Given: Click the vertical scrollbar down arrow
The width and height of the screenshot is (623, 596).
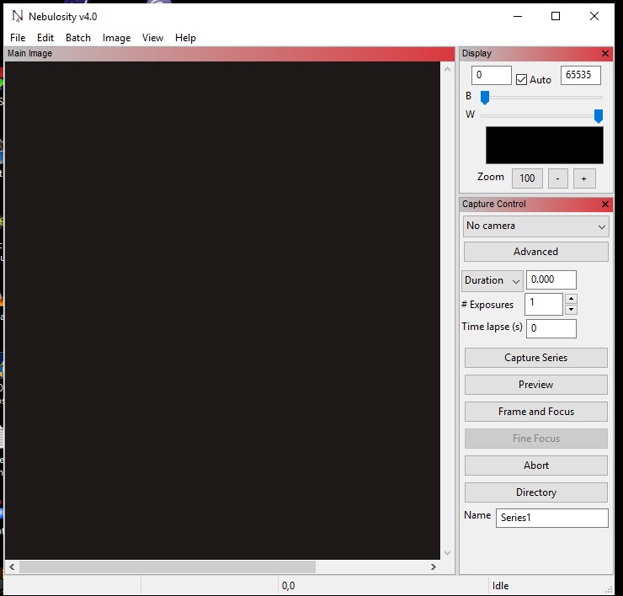Looking at the screenshot, I should pos(447,553).
